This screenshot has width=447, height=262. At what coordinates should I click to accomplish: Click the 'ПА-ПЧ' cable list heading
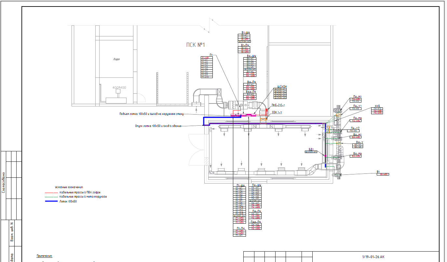coord(256,211)
